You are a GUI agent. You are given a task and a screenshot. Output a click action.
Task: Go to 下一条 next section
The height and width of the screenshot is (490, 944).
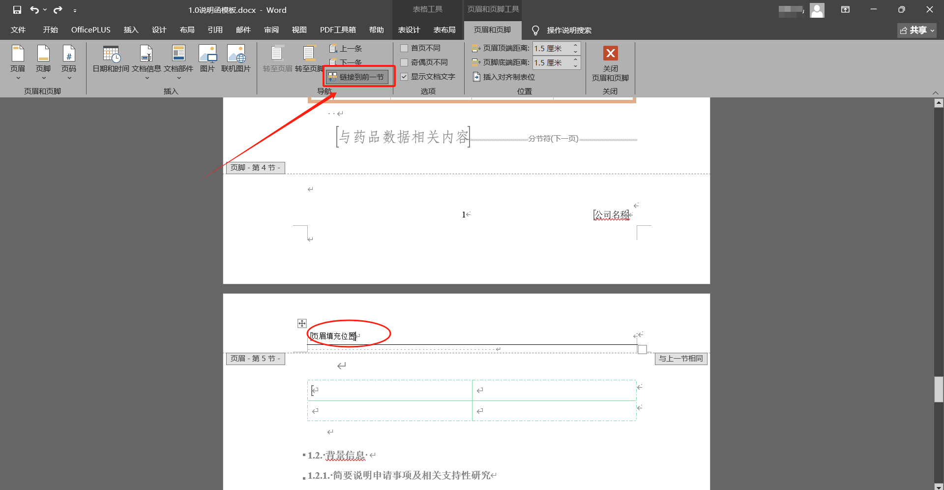point(346,62)
